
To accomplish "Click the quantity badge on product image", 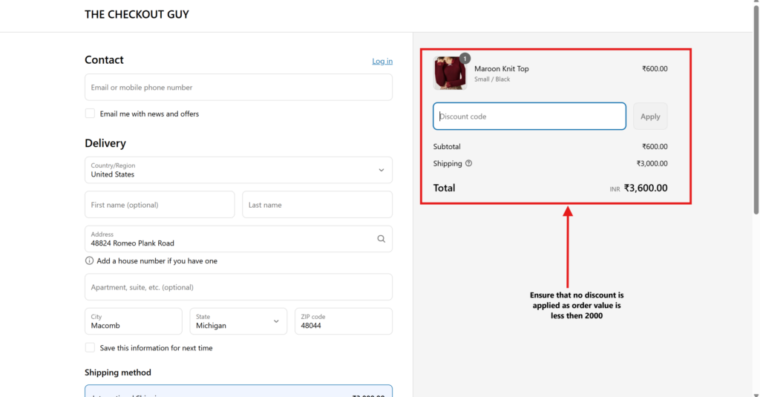I will pyautogui.click(x=465, y=58).
